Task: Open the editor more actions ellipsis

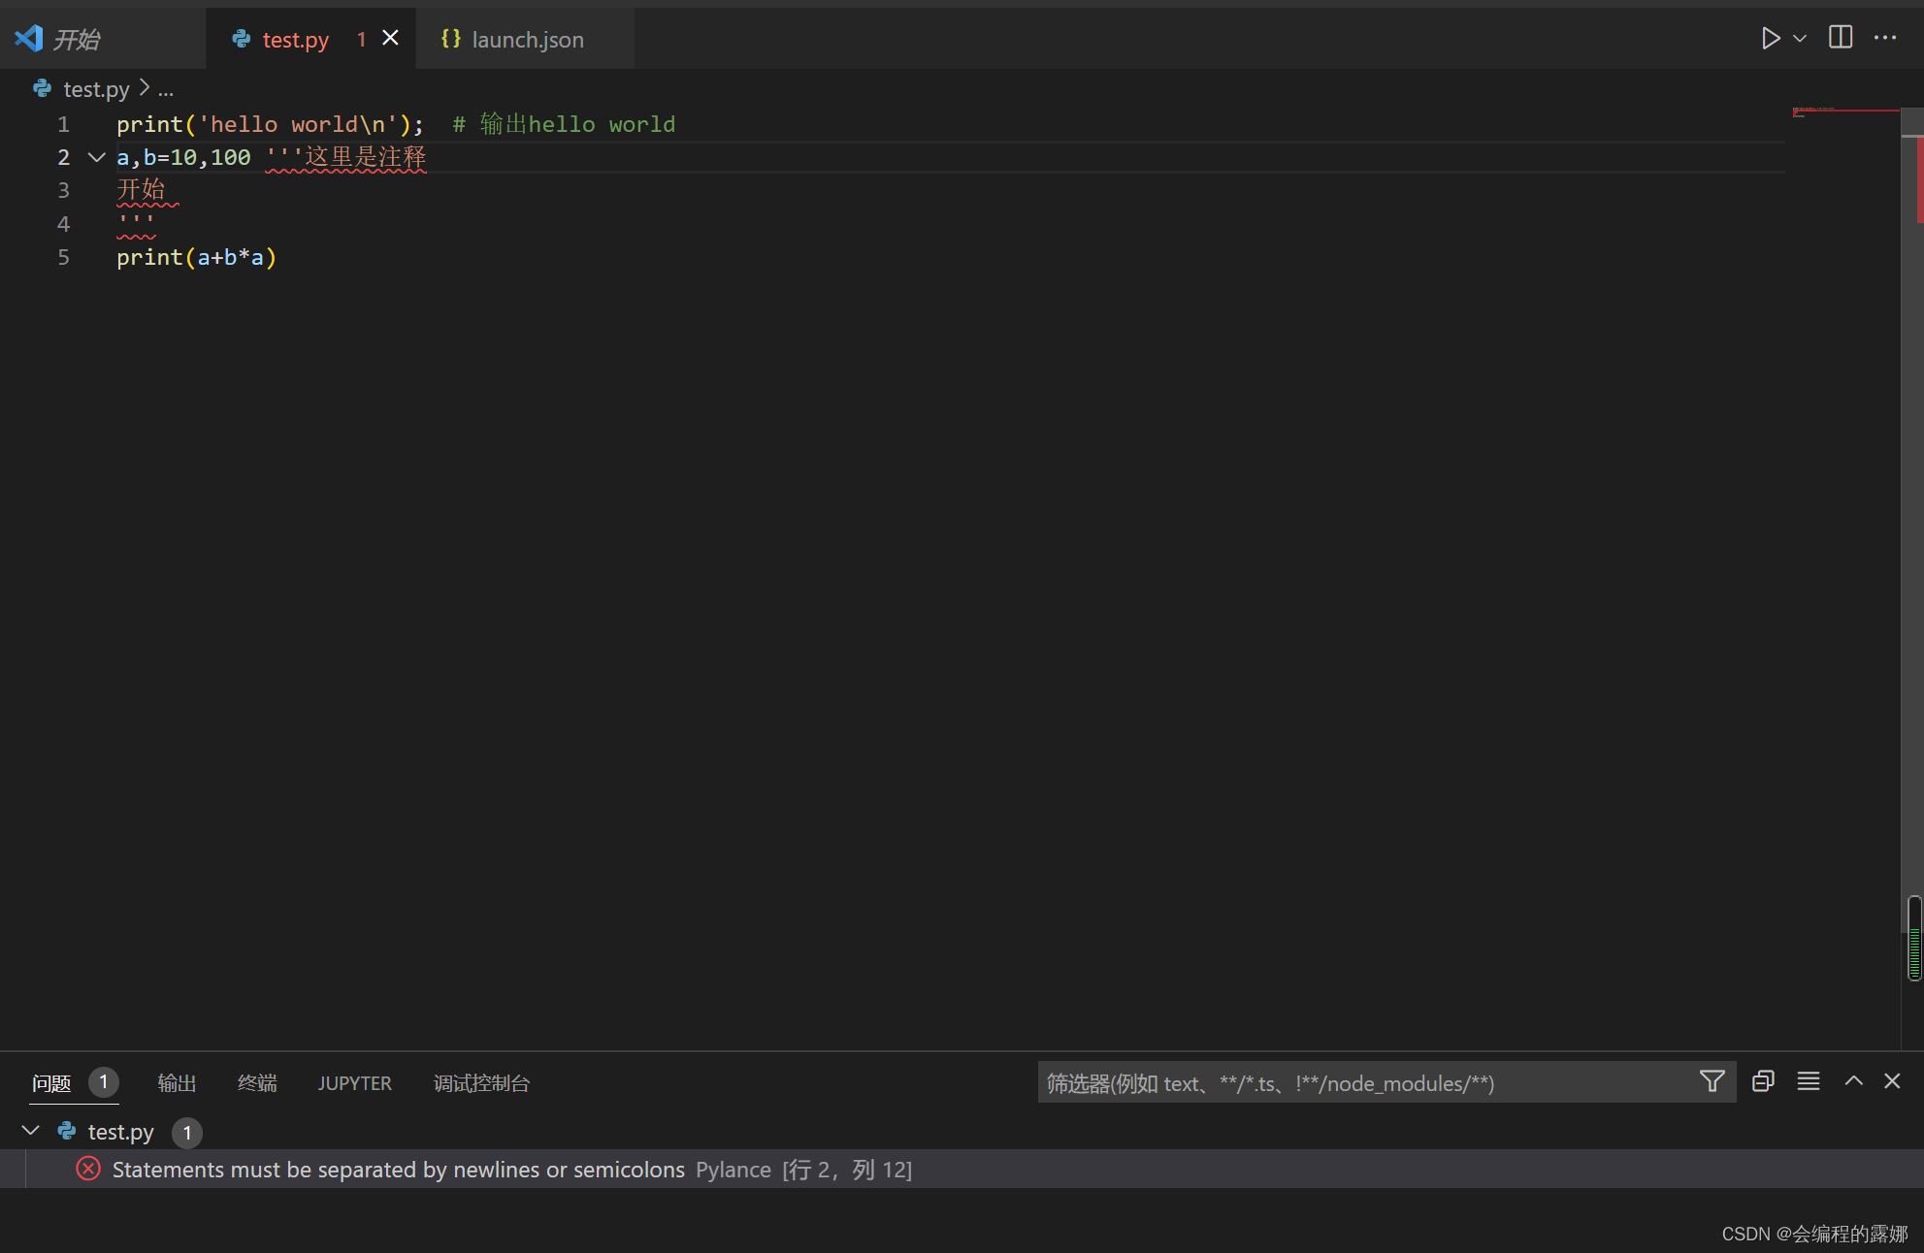Action: pyautogui.click(x=1885, y=38)
